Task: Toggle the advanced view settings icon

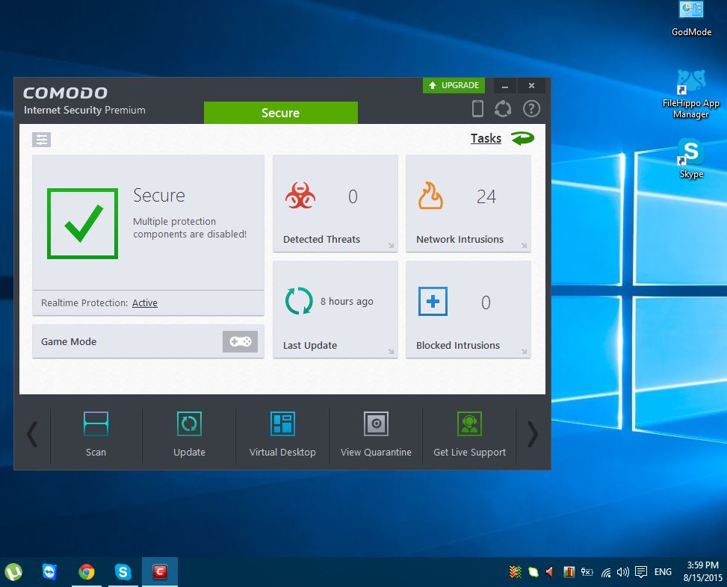Action: [x=41, y=140]
